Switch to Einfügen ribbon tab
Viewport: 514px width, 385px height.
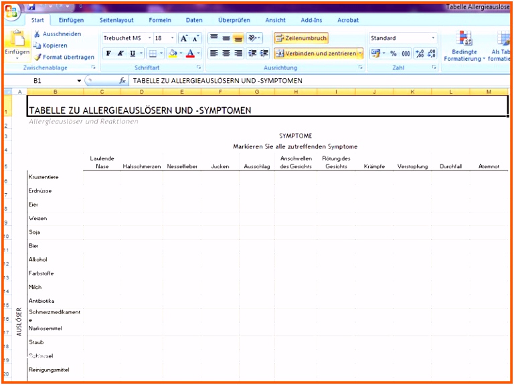71,20
